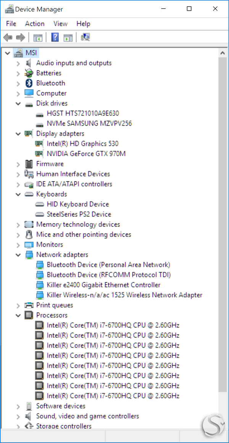This screenshot has width=229, height=443.
Task: Click the Show/Hide Action Pane icon
Action: click(x=68, y=37)
